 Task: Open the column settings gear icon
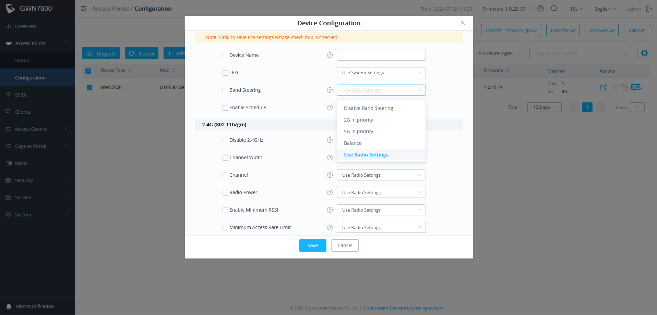(644, 53)
